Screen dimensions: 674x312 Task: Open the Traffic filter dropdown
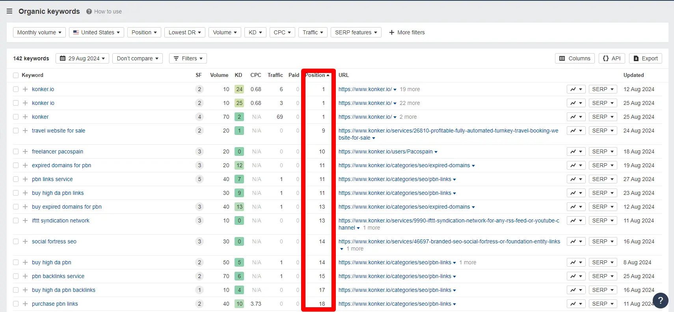tap(313, 32)
